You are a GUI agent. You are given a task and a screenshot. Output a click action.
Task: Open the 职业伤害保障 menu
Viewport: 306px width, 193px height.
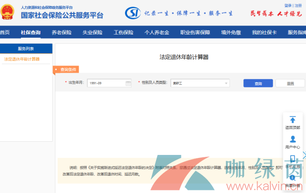click(x=195, y=33)
